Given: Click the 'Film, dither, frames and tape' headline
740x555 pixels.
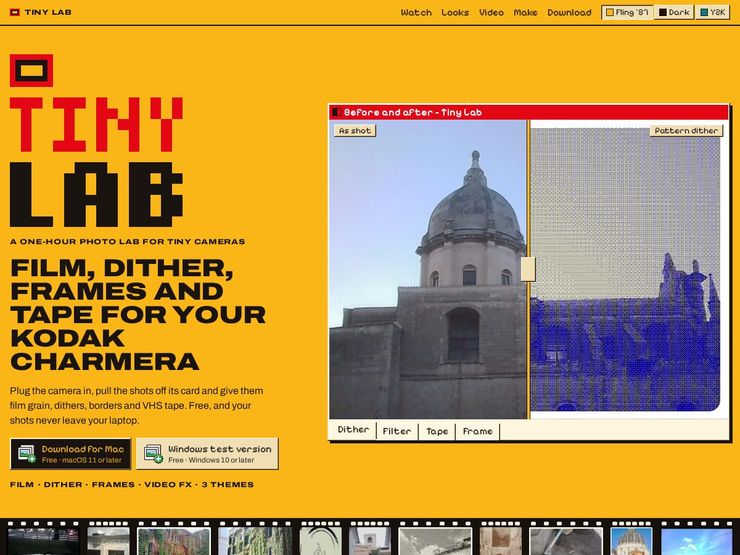Looking at the screenshot, I should (x=138, y=314).
